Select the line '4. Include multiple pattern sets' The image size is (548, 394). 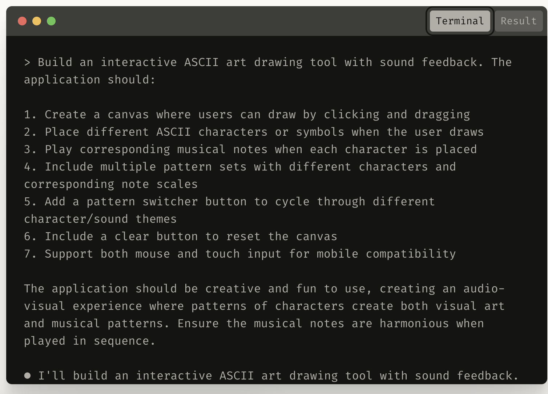click(240, 167)
